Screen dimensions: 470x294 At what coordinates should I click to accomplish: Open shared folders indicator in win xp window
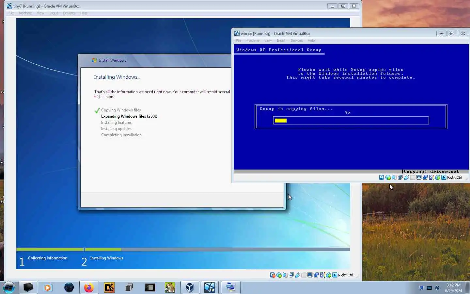[x=413, y=177]
